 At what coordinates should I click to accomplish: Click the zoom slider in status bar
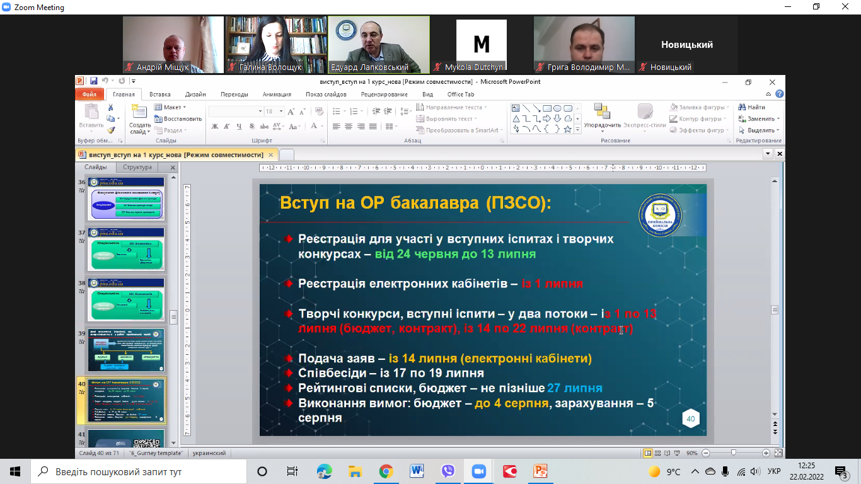(x=734, y=453)
